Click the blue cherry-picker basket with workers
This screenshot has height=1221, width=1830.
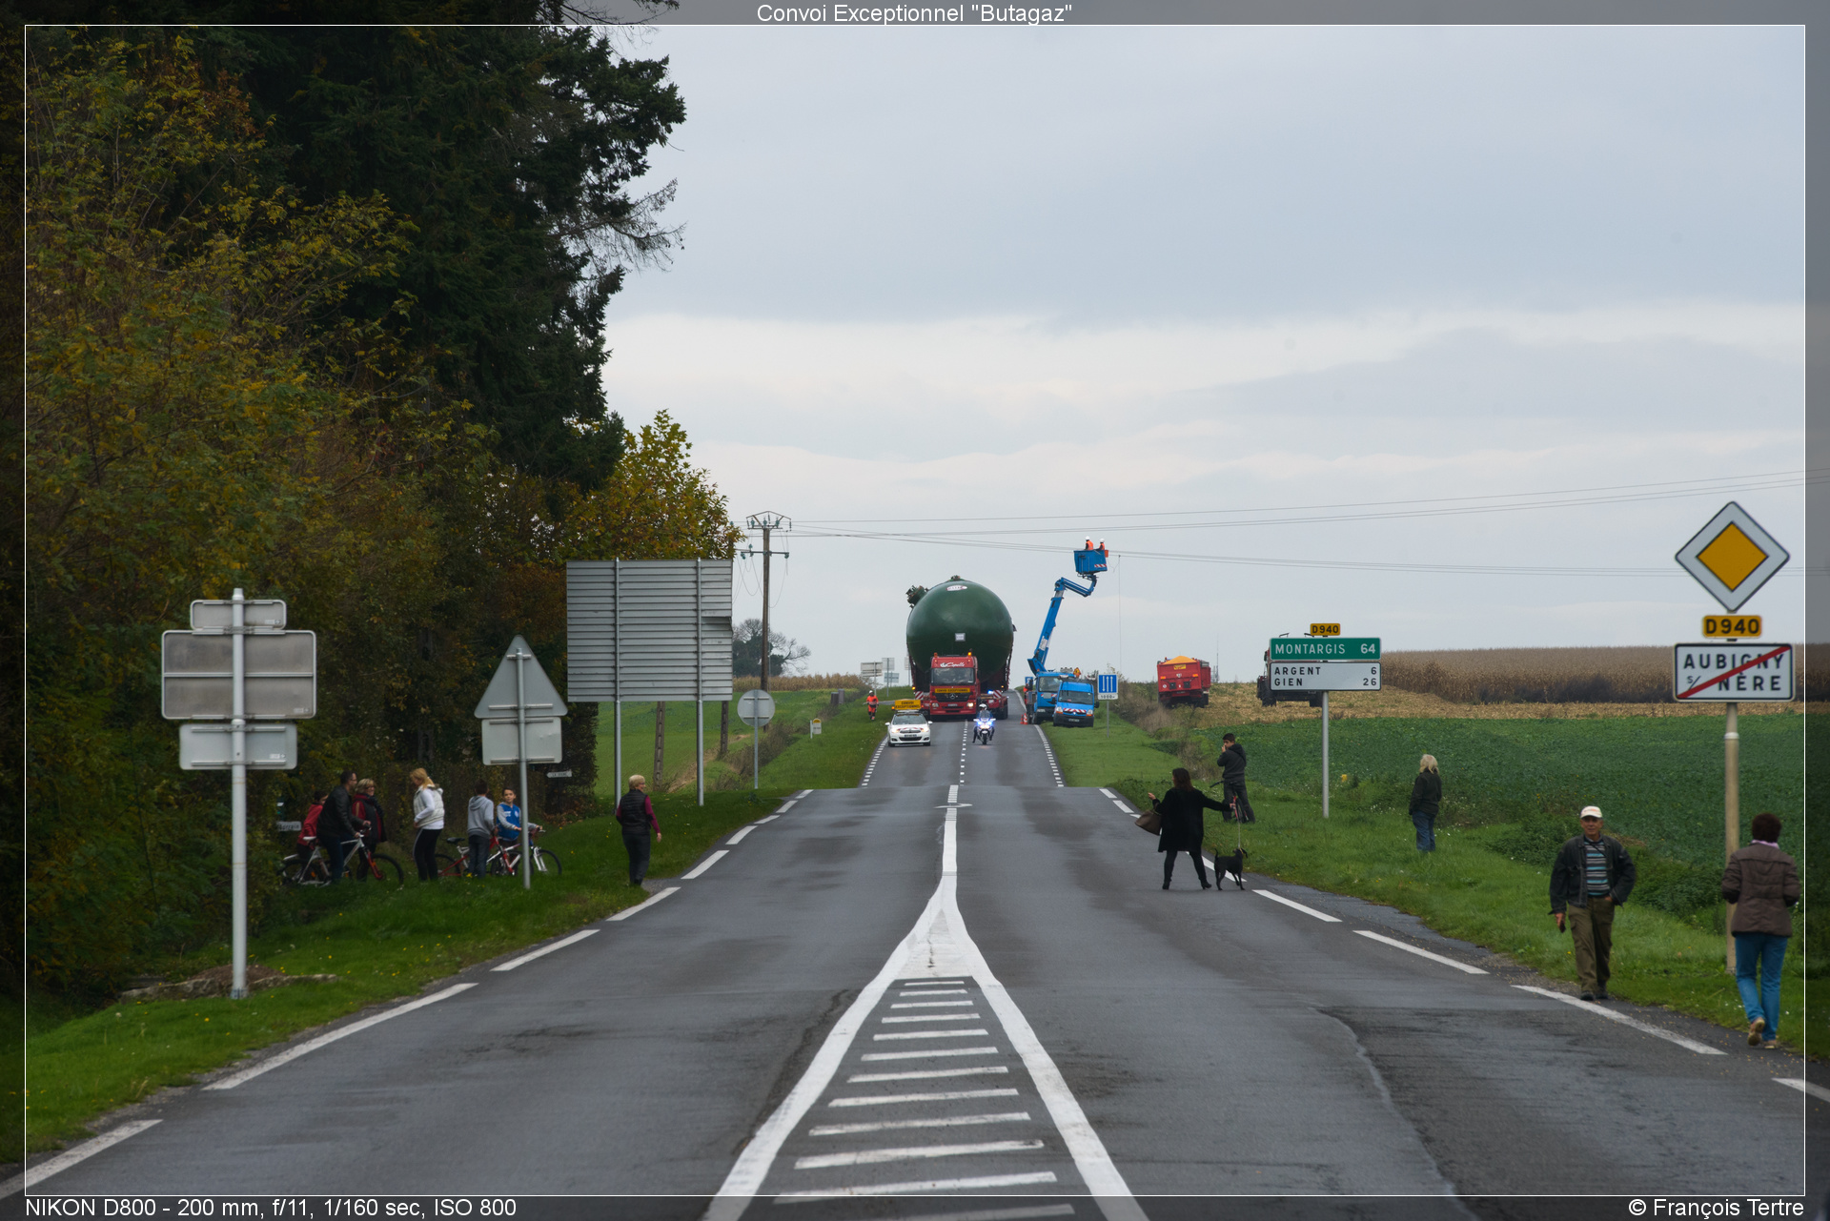click(x=1090, y=560)
